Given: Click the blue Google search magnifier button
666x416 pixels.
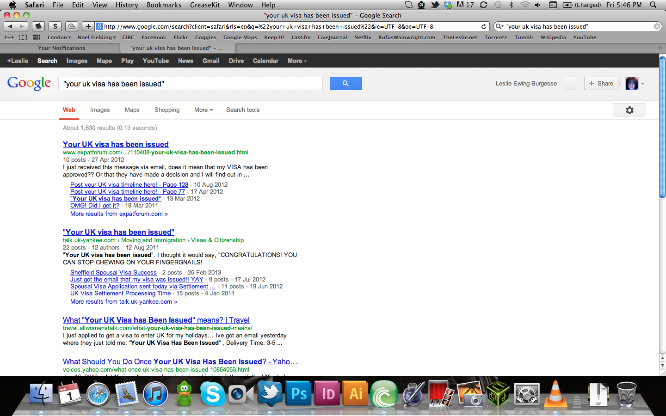Looking at the screenshot, I should click(x=345, y=84).
